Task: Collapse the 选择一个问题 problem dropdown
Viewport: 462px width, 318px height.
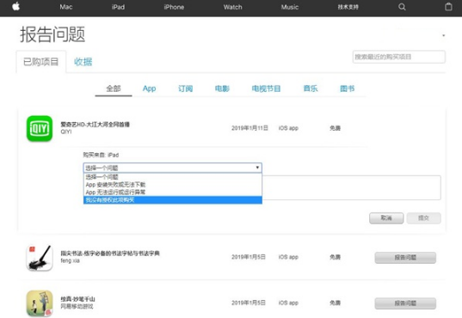Action: [173, 168]
